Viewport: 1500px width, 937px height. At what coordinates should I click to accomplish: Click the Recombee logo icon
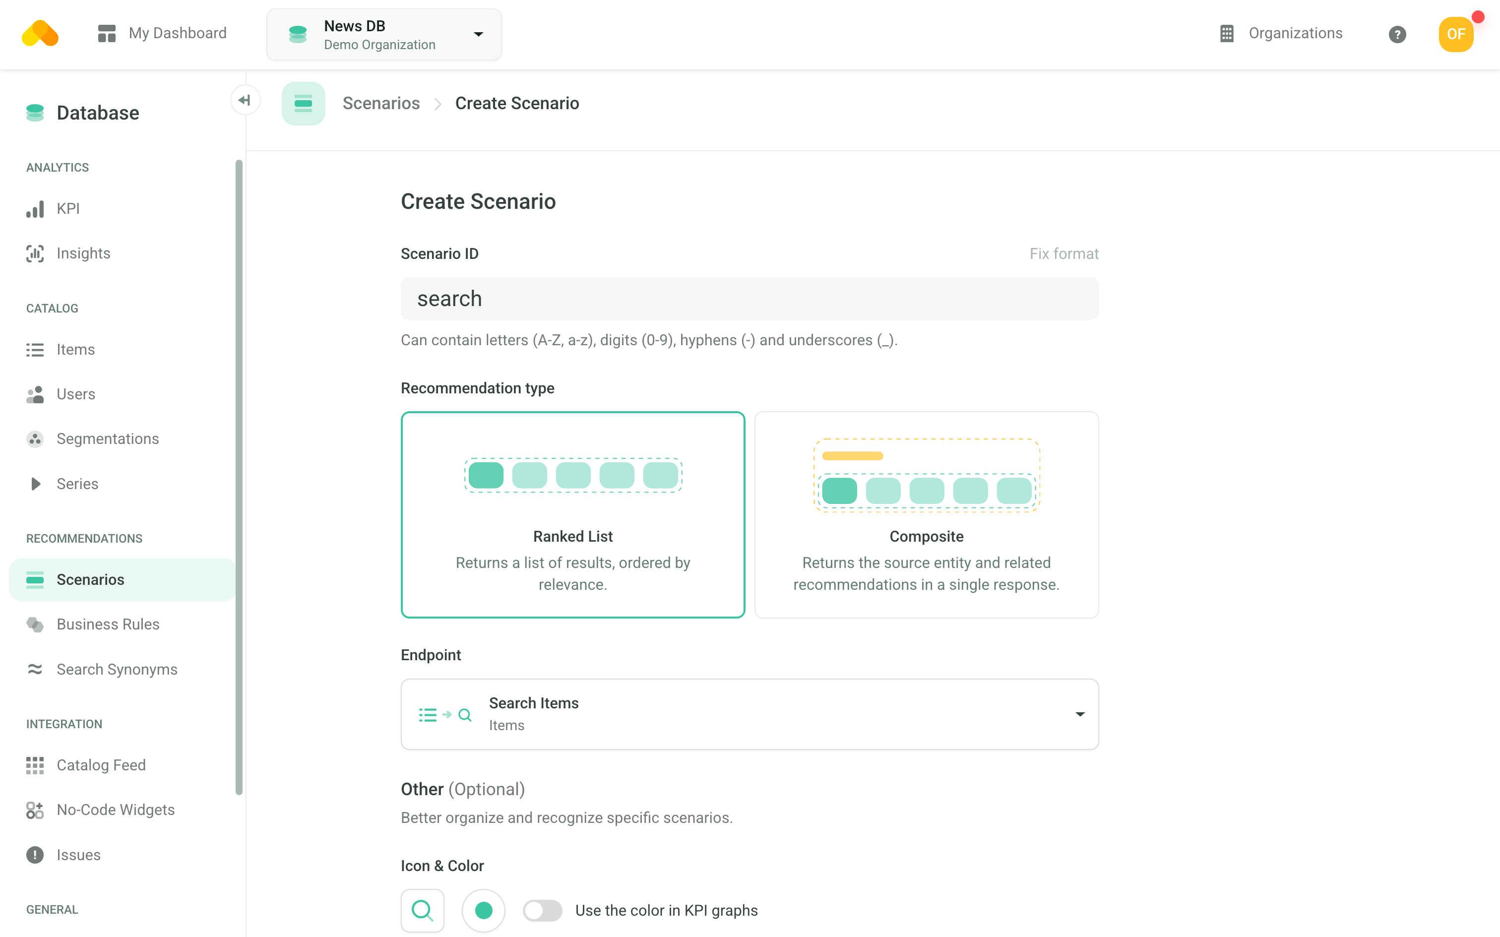click(40, 33)
